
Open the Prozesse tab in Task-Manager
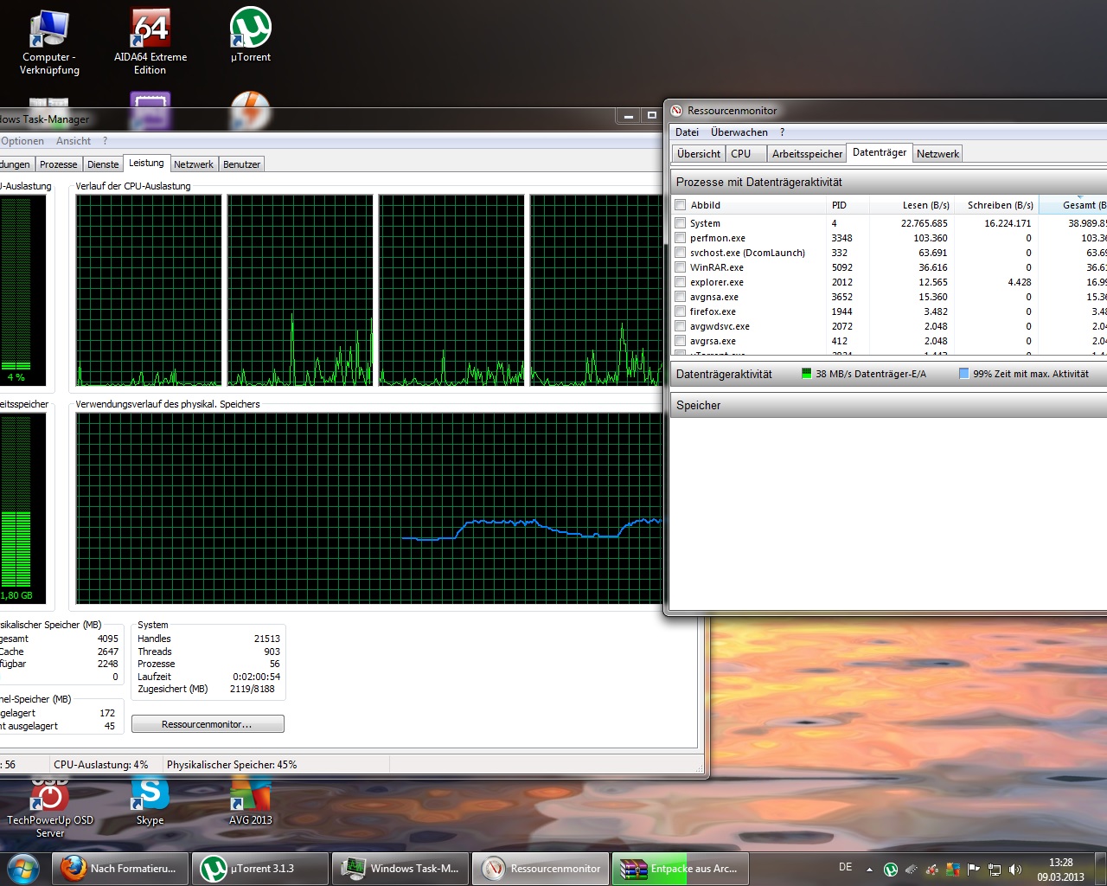pos(59,164)
